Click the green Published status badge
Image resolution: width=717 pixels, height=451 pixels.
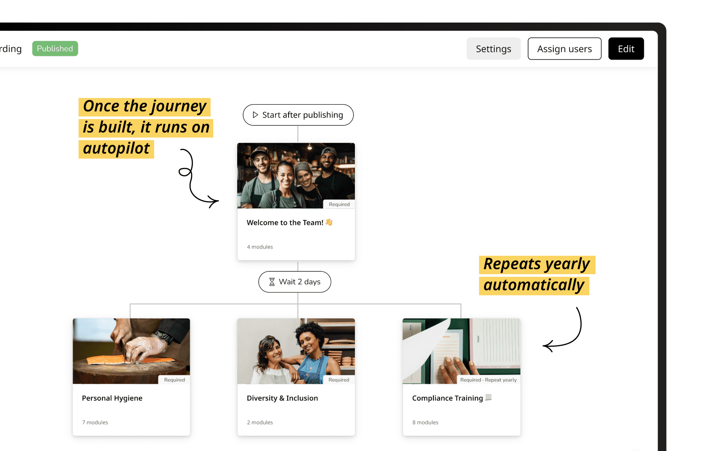55,49
